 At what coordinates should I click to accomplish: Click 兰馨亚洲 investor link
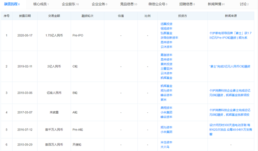point(166,69)
